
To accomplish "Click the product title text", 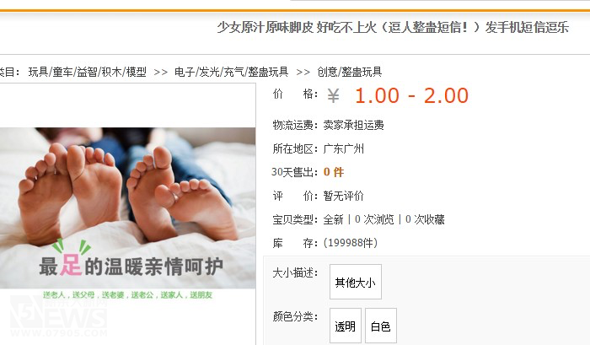I will click(393, 27).
